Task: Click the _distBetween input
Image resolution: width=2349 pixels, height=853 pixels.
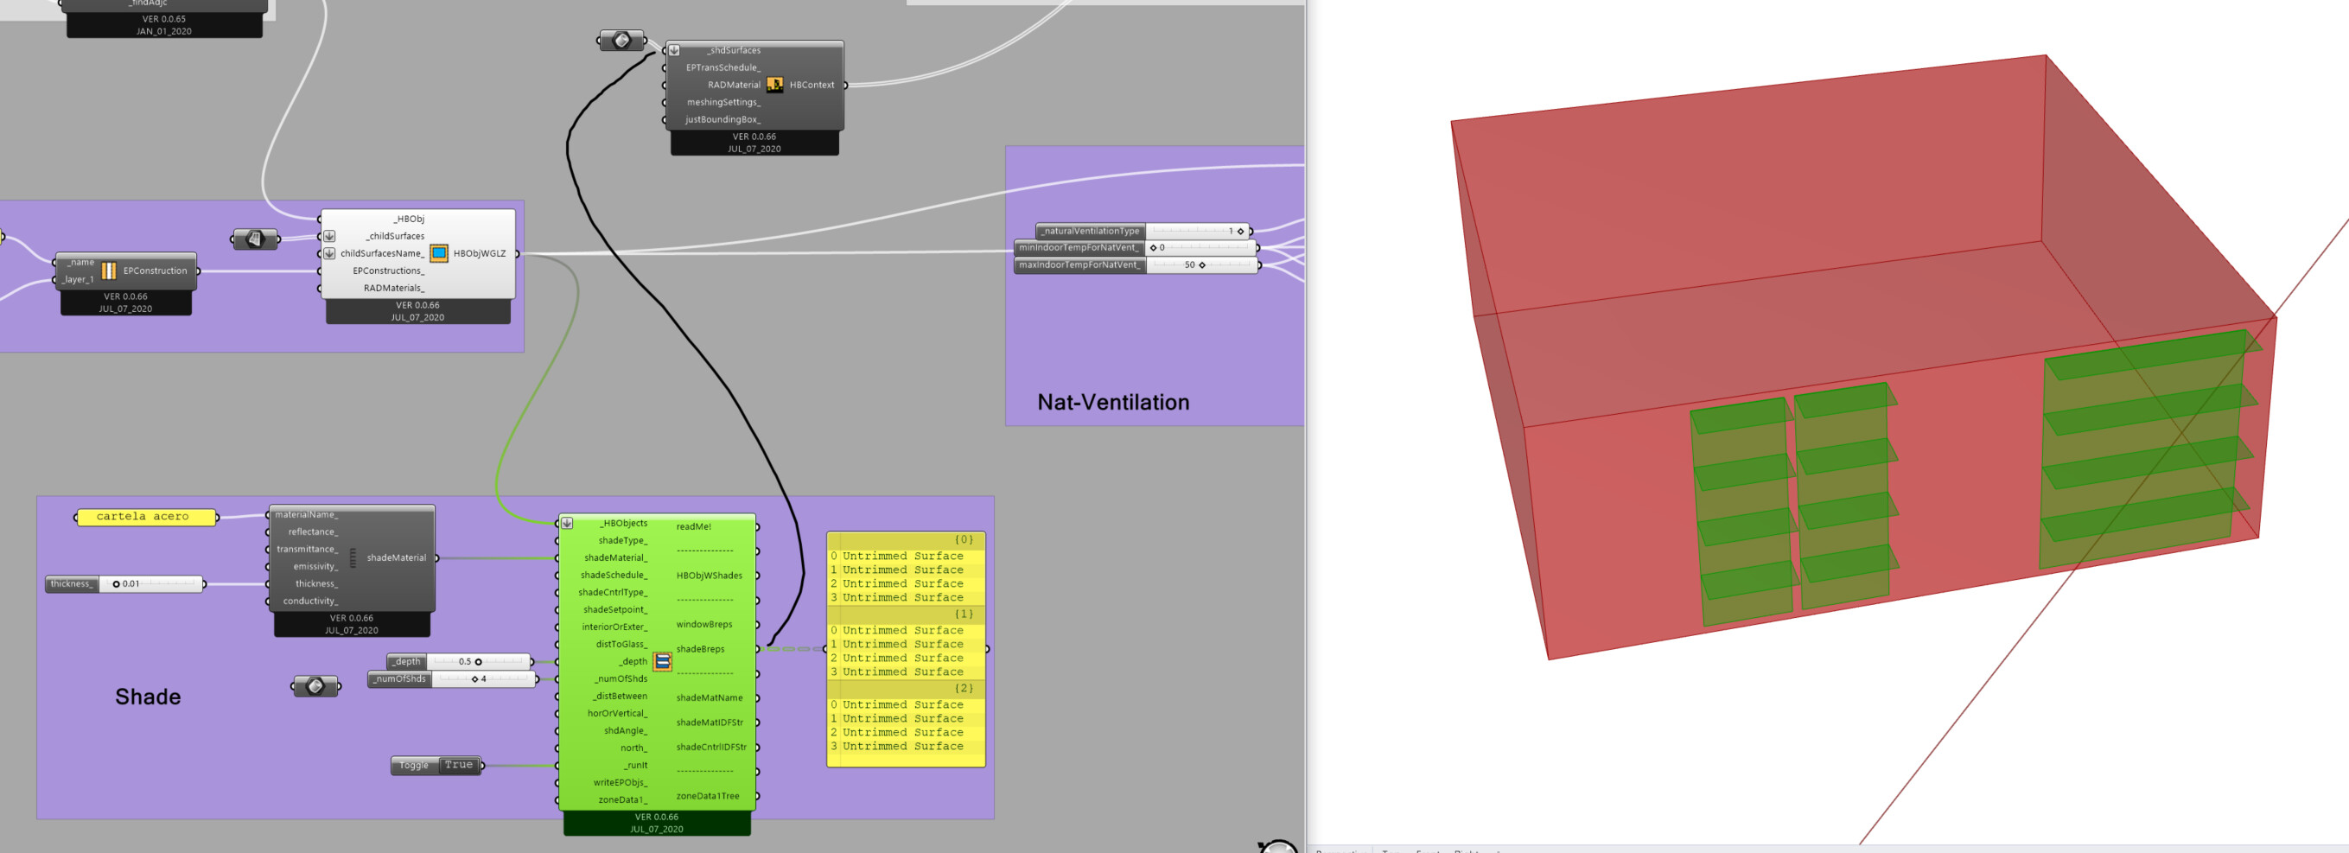Action: pos(620,697)
